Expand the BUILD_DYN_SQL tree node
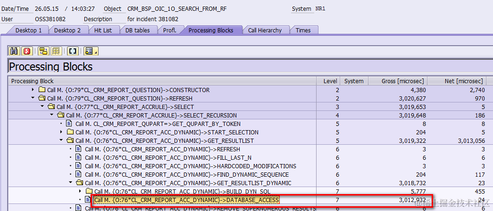493x211 pixels. click(81, 192)
